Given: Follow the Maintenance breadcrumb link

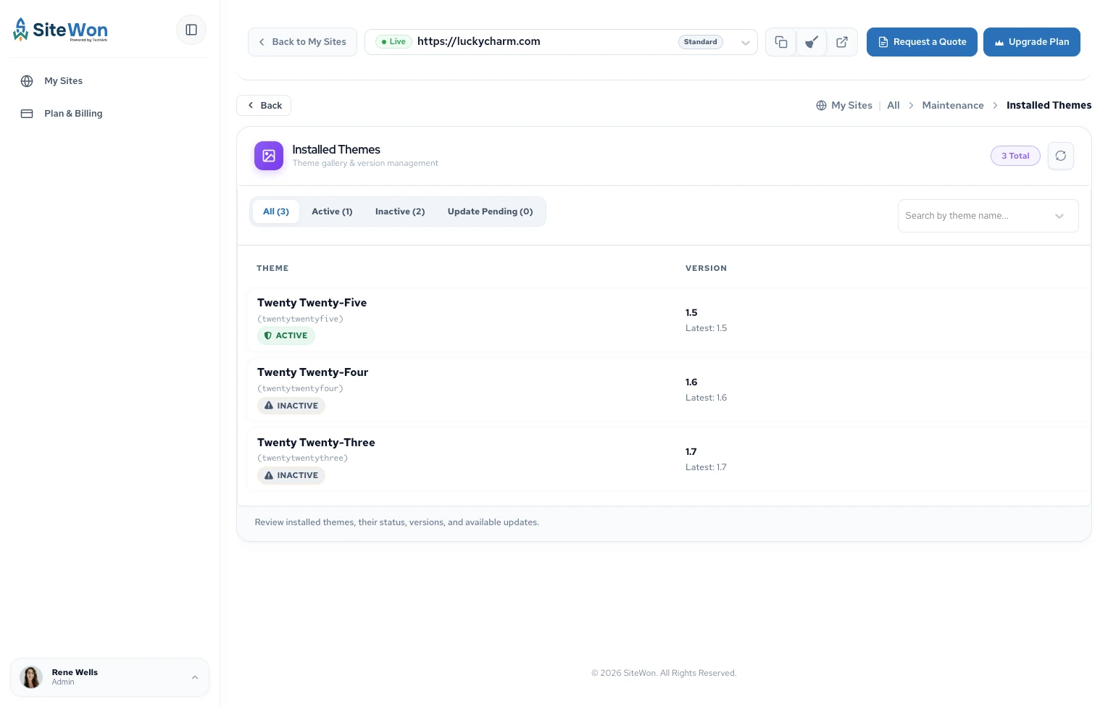Looking at the screenshot, I should [x=953, y=106].
